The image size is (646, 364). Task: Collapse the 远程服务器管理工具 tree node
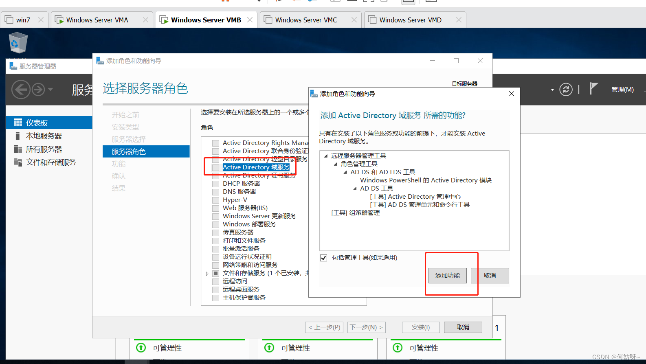click(x=326, y=156)
